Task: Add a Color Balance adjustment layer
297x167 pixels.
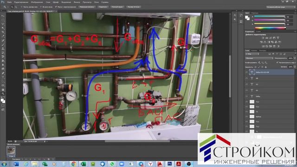Action: [x=265, y=42]
